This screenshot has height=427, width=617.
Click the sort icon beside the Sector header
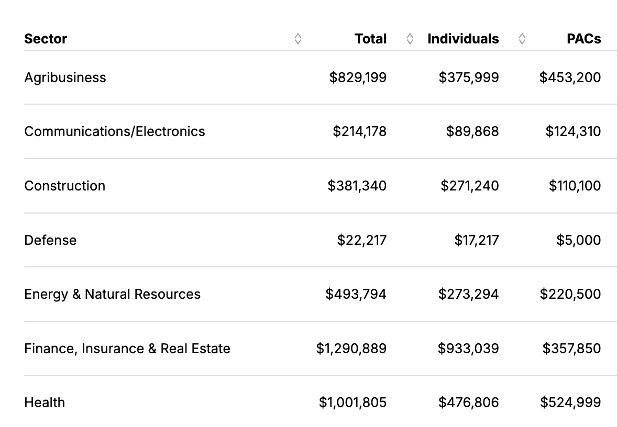pos(298,39)
